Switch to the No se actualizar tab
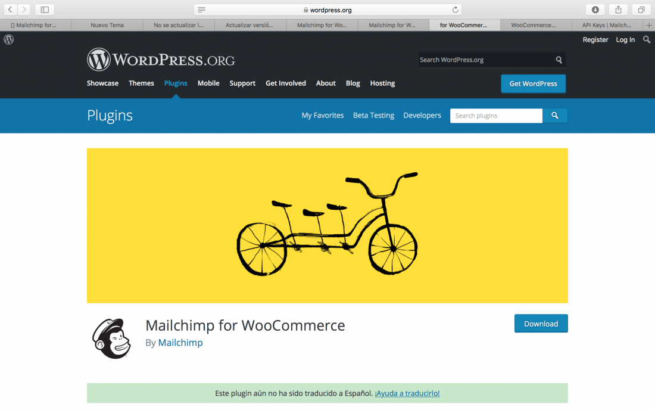Screen dimensions: 655x410 tap(179, 25)
